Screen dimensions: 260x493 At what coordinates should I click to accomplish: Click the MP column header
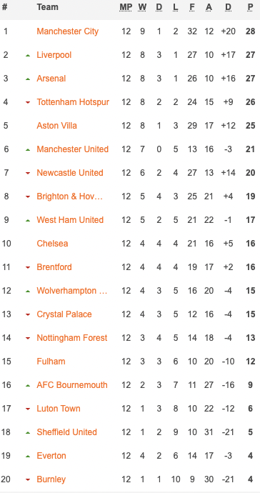coord(126,8)
